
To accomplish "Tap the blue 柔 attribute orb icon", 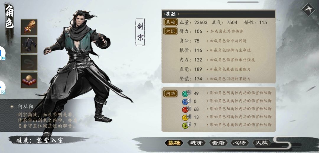I will [185, 101].
